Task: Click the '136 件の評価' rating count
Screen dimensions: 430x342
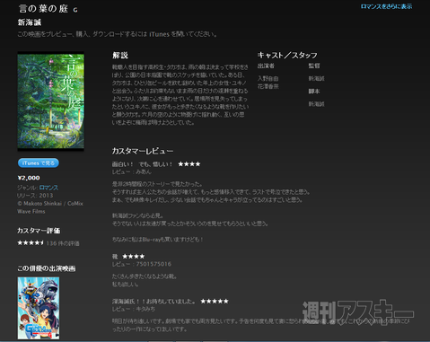Action: [63, 243]
